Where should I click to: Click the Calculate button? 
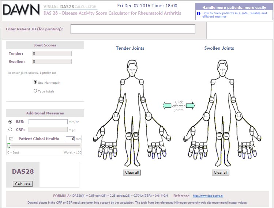[x=23, y=184]
